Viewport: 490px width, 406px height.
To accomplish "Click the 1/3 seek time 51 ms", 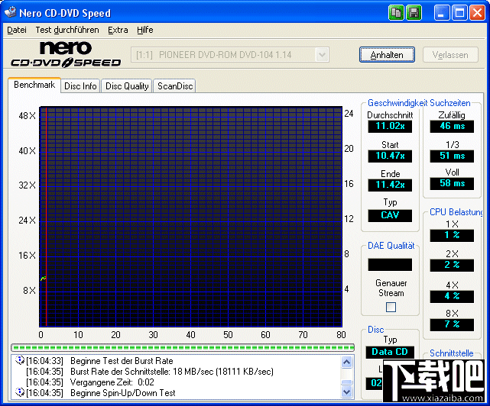I will coord(452,156).
